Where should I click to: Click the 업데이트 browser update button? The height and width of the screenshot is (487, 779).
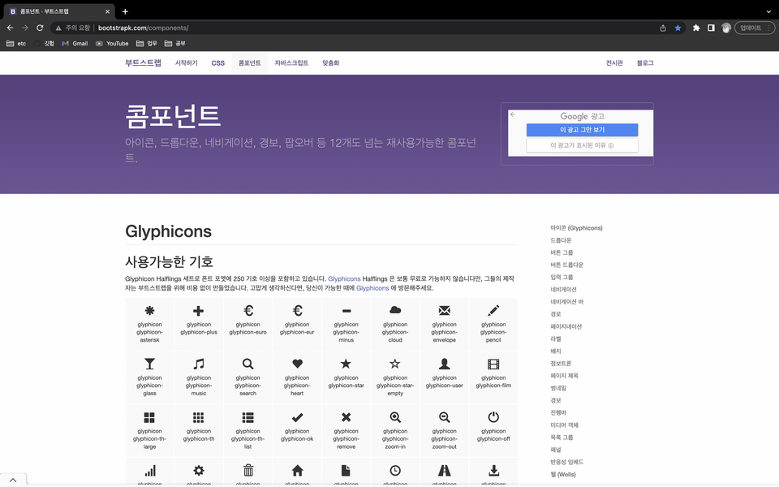[754, 28]
